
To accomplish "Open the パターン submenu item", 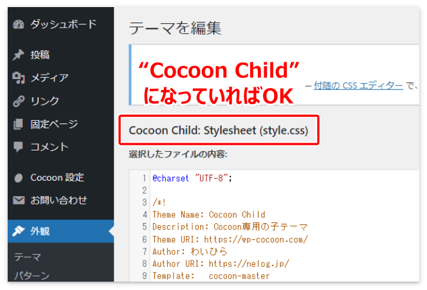I will (x=32, y=276).
